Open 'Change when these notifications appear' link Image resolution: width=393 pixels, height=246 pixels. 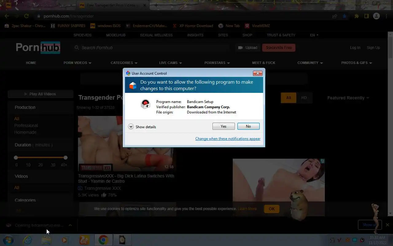[x=228, y=139]
